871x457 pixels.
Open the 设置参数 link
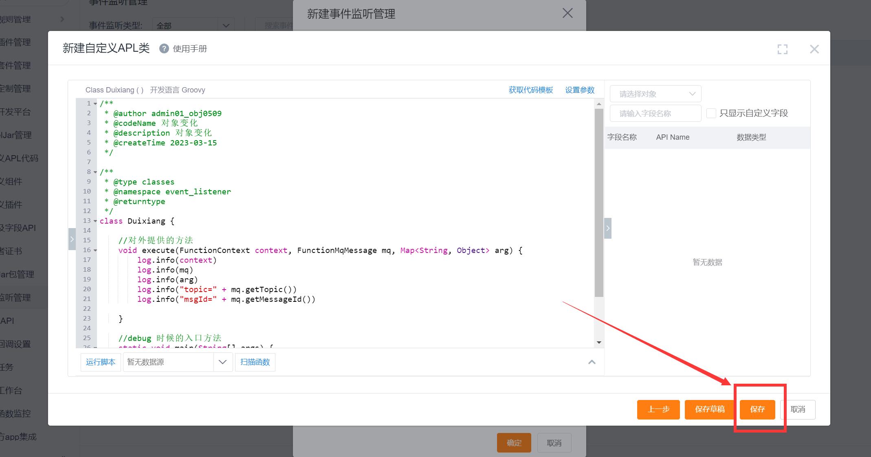click(579, 90)
